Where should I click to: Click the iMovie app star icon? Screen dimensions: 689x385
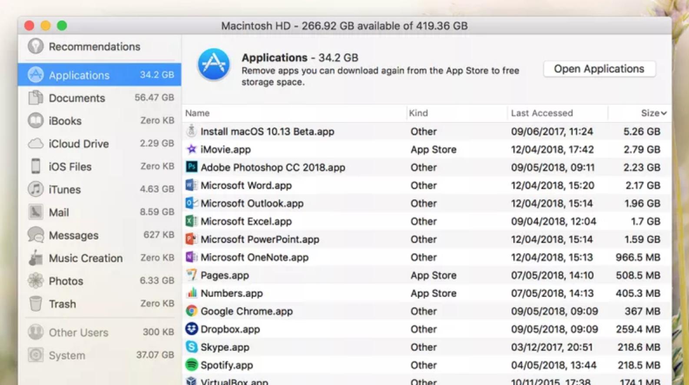tap(191, 149)
